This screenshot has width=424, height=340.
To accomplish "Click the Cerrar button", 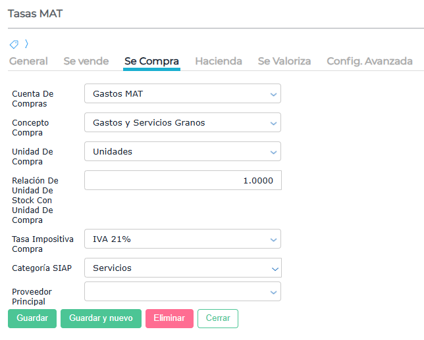I will (x=218, y=318).
